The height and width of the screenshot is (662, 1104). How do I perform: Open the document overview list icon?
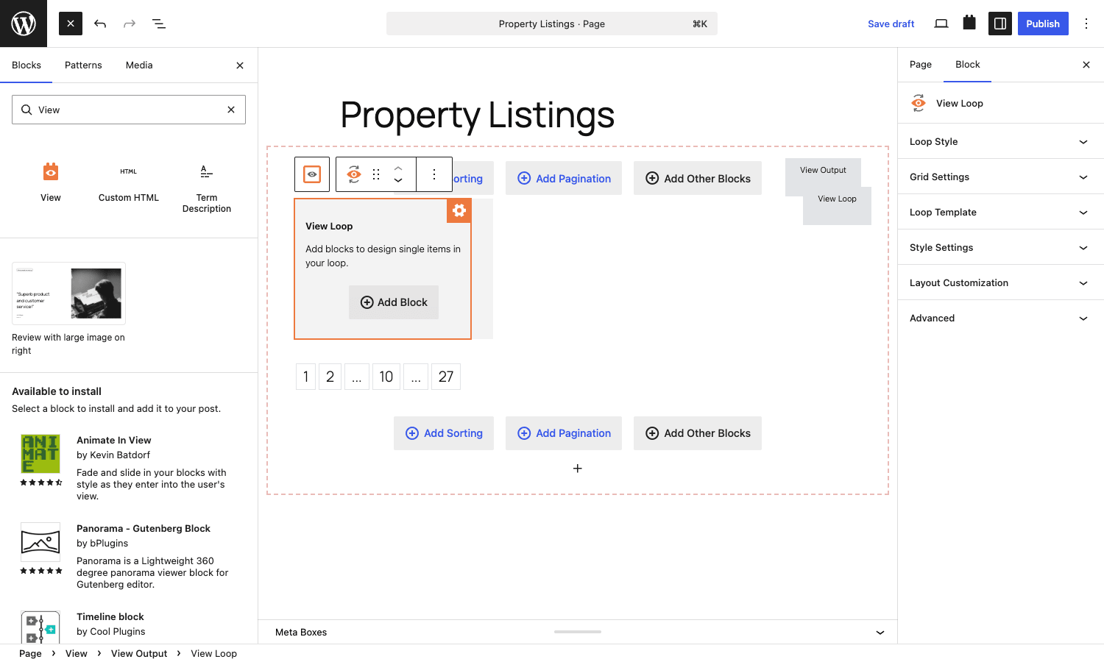click(x=159, y=24)
